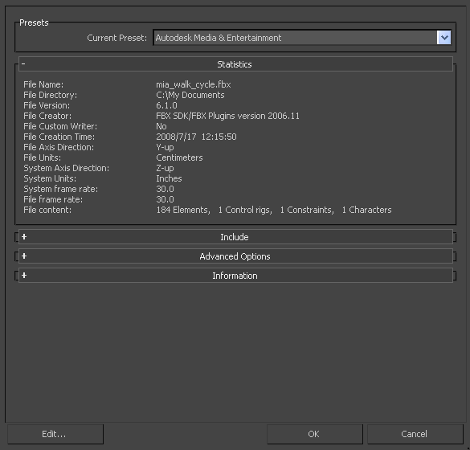Click the System Units Inches value
Image resolution: width=470 pixels, height=450 pixels.
[x=169, y=178]
